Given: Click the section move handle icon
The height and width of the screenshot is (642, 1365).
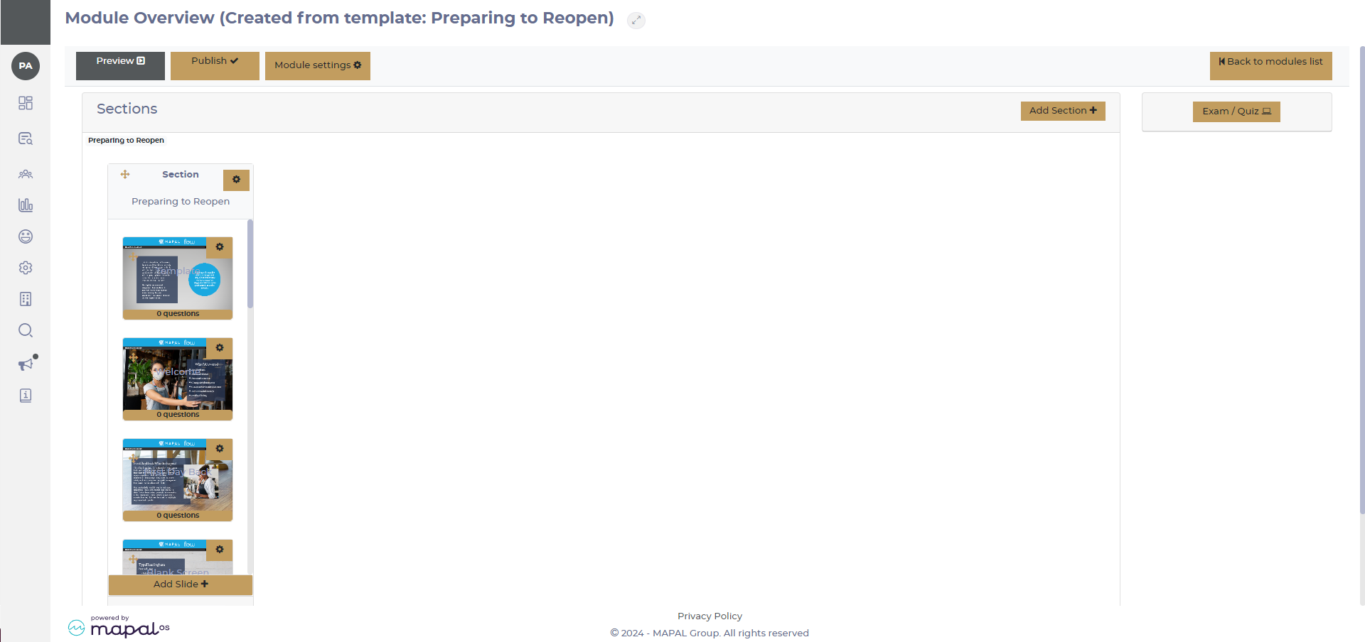Looking at the screenshot, I should click(125, 175).
